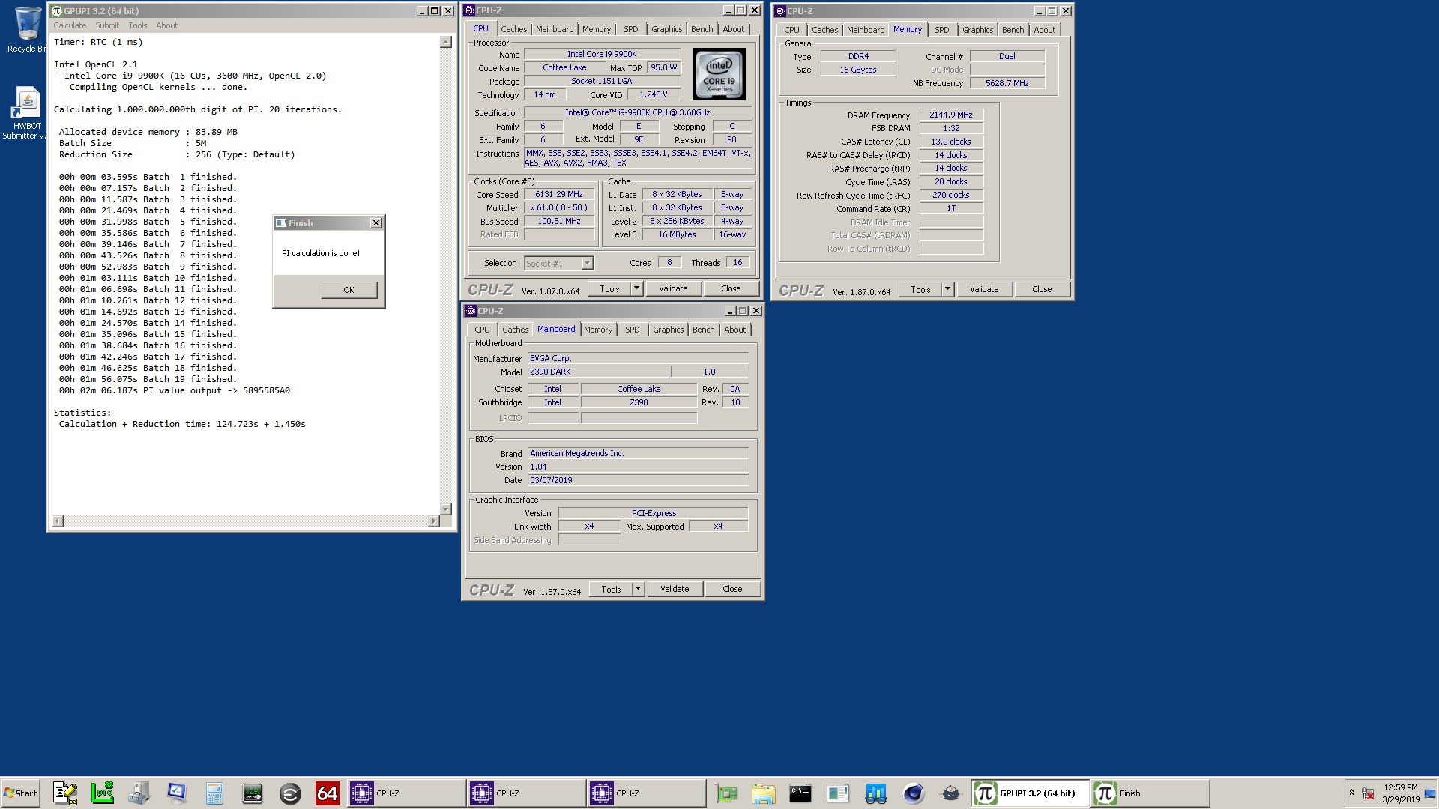
Task: Open the Calculate menu in GPUPI
Action: [70, 25]
